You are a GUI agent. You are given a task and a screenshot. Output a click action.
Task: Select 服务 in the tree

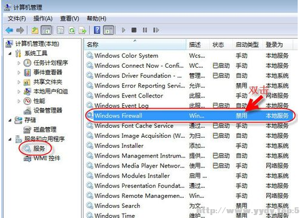click(x=39, y=149)
